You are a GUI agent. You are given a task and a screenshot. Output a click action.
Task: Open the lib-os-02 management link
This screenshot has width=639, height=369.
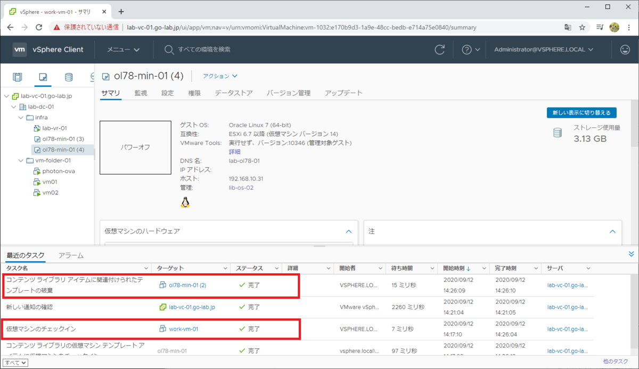coord(241,187)
